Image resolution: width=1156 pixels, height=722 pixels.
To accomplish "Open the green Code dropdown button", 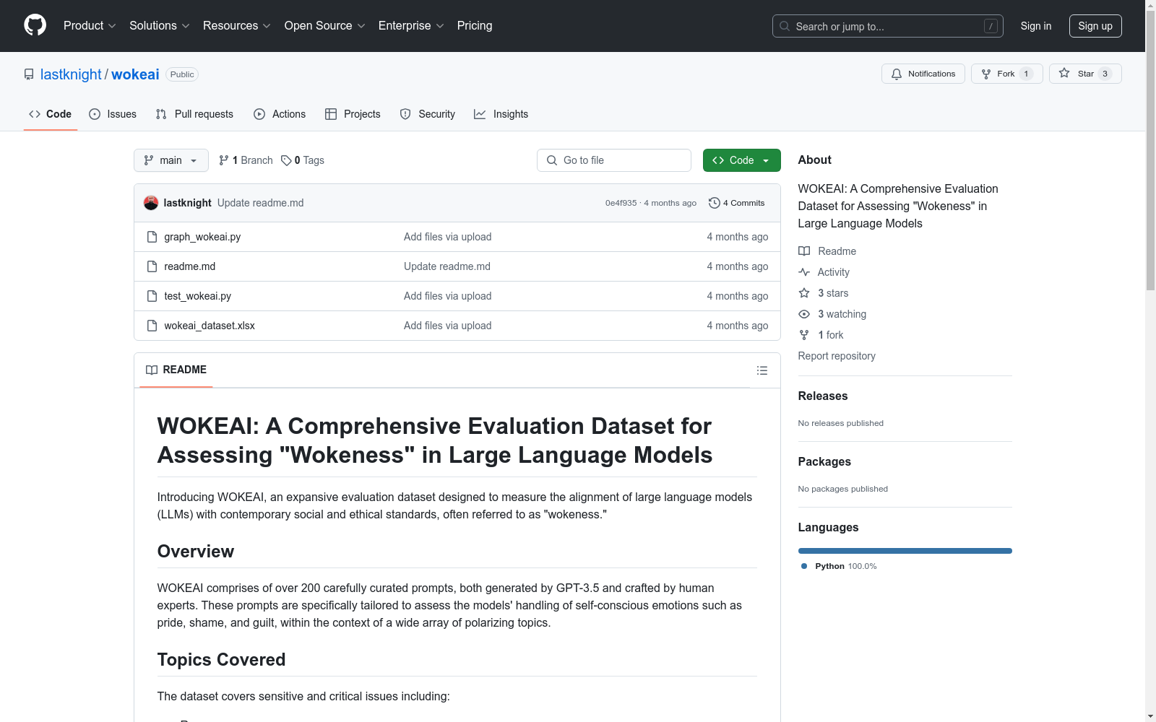I will 741,160.
